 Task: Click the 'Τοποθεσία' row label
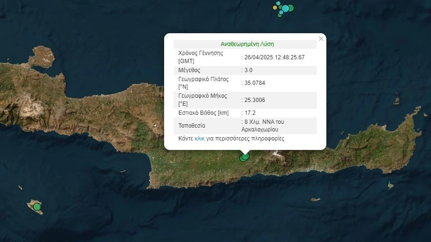click(x=192, y=126)
